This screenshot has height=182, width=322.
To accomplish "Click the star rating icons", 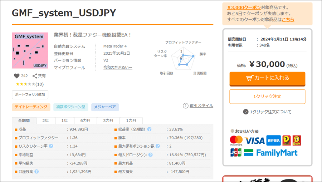I will coord(25,84).
